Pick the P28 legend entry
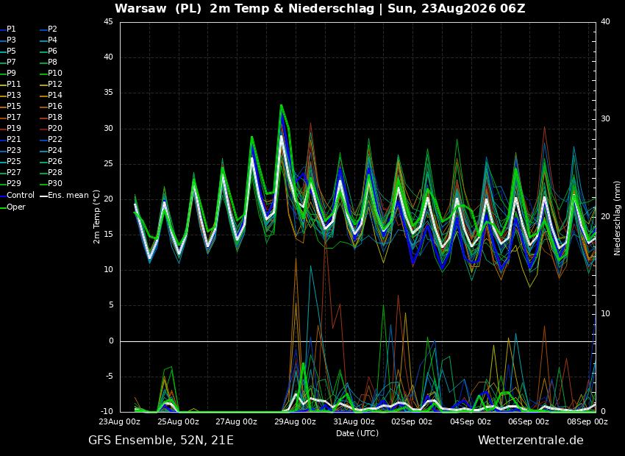The height and width of the screenshot is (456, 625). pos(55,173)
